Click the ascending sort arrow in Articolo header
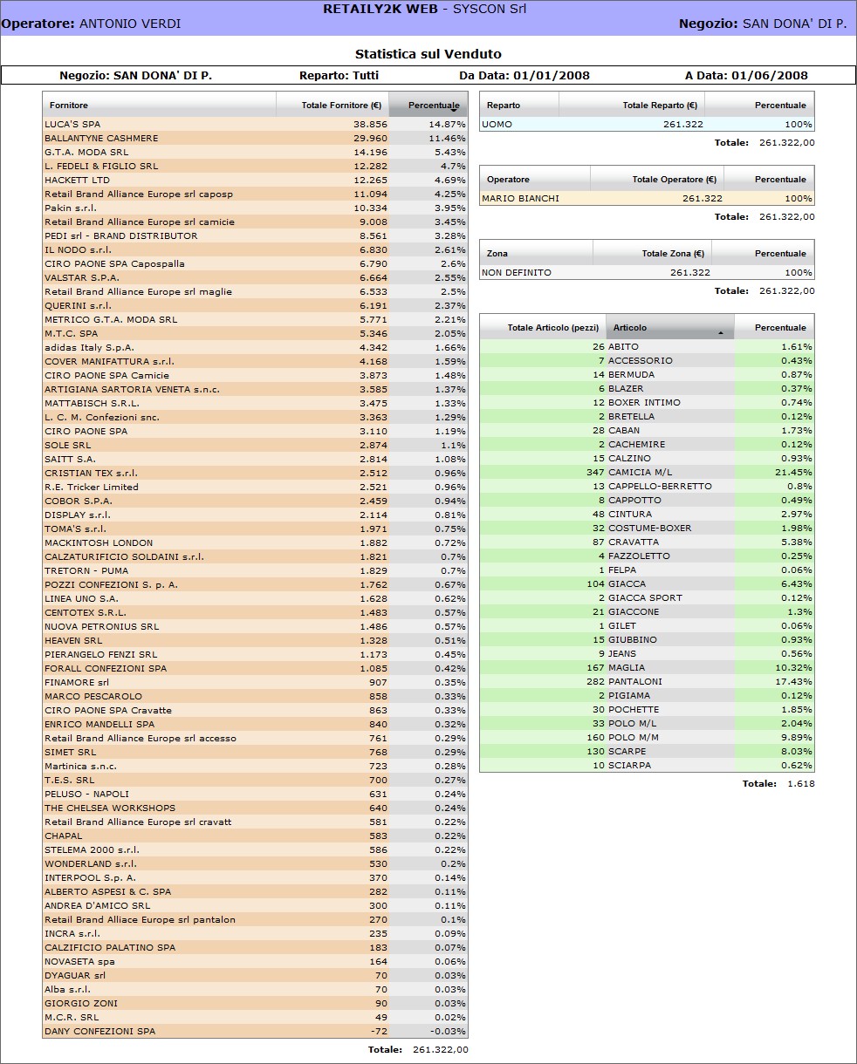This screenshot has height=1064, width=857. pos(721,333)
